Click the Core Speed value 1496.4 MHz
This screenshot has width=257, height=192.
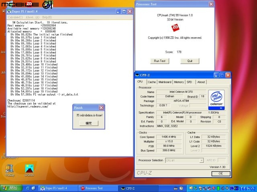click(x=169, y=137)
